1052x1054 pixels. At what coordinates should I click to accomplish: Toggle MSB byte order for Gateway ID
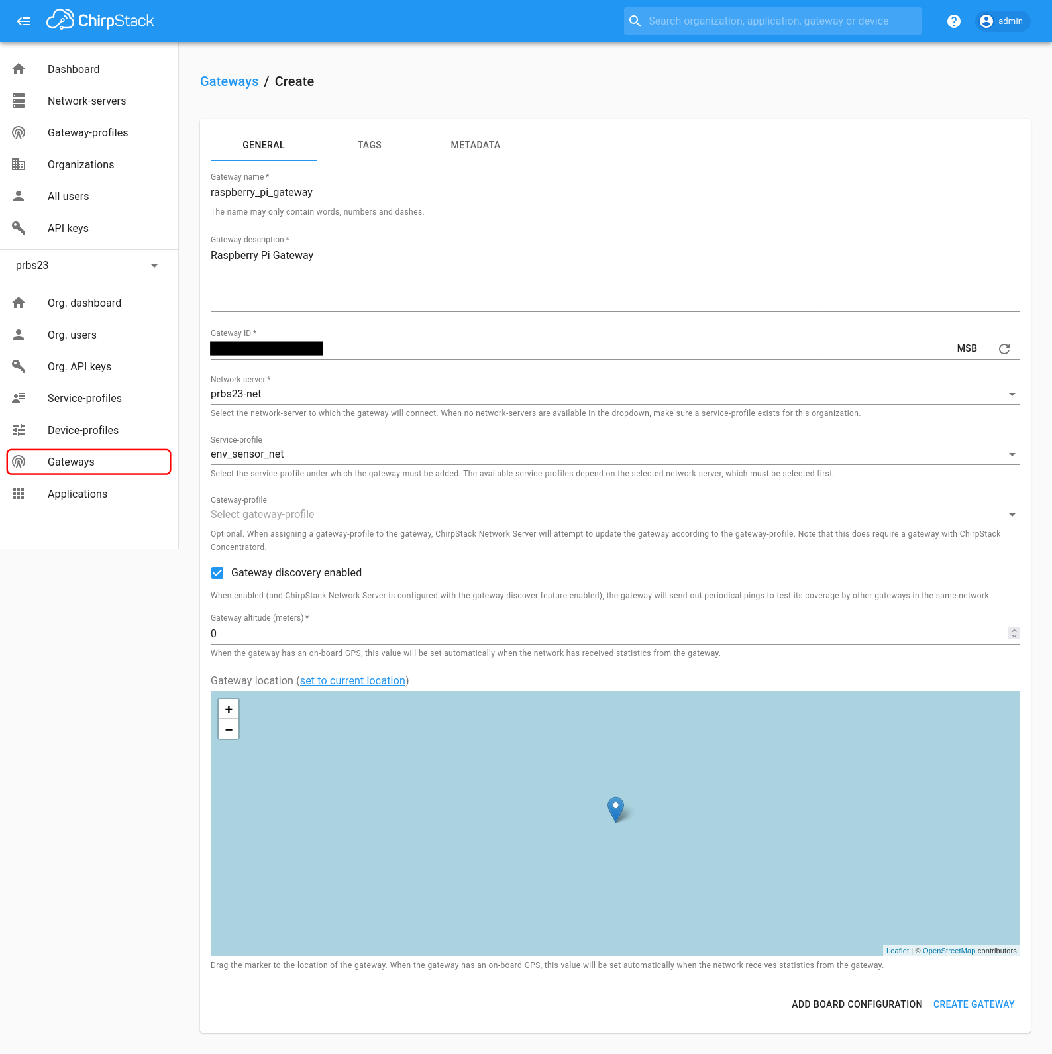coord(967,348)
